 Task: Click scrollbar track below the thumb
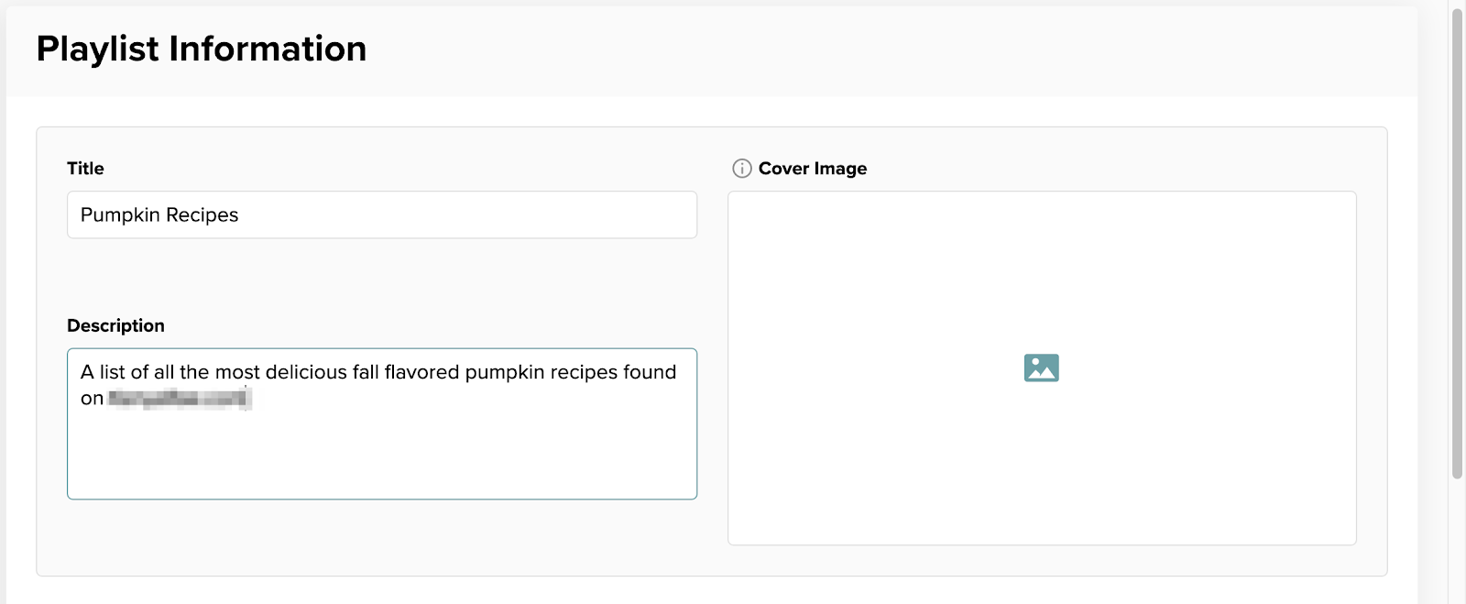click(x=1457, y=541)
